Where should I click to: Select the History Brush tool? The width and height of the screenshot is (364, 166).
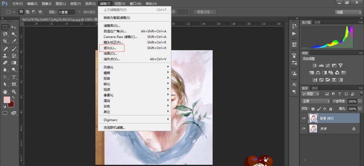pos(14,56)
